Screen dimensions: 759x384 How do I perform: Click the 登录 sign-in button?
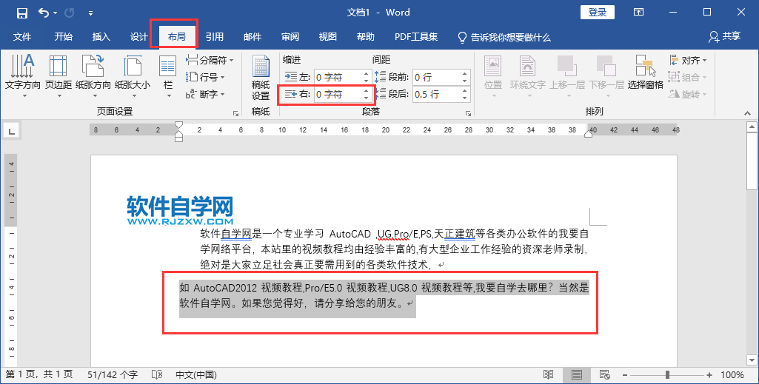coord(598,12)
